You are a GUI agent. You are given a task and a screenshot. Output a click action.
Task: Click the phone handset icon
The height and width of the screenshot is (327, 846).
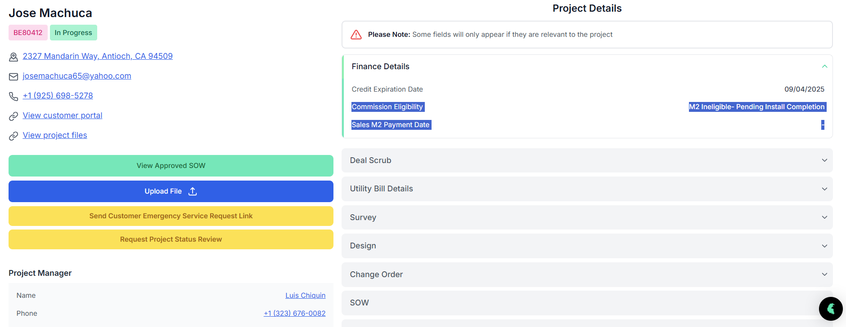pos(13,97)
